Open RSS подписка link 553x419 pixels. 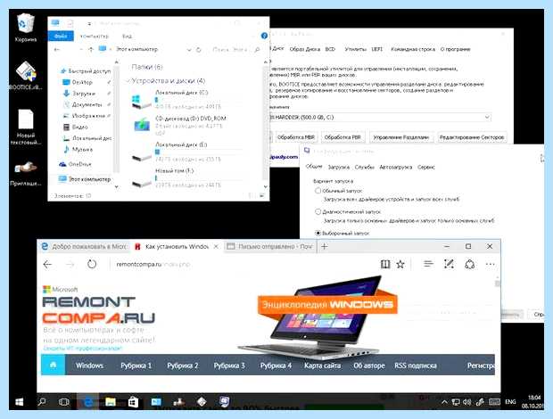tap(416, 366)
